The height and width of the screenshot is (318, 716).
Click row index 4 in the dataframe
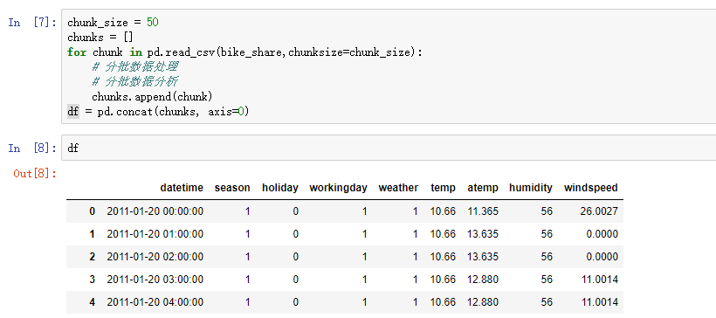93,302
